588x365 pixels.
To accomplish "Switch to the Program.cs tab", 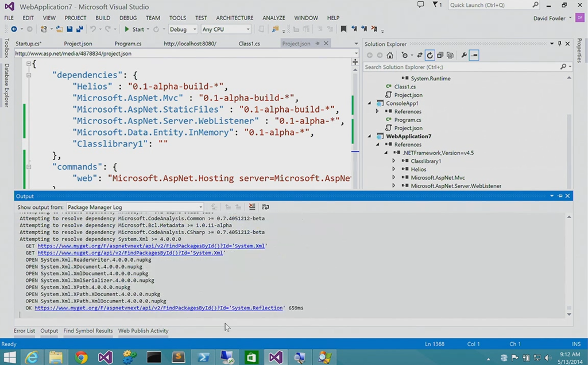I will click(128, 44).
